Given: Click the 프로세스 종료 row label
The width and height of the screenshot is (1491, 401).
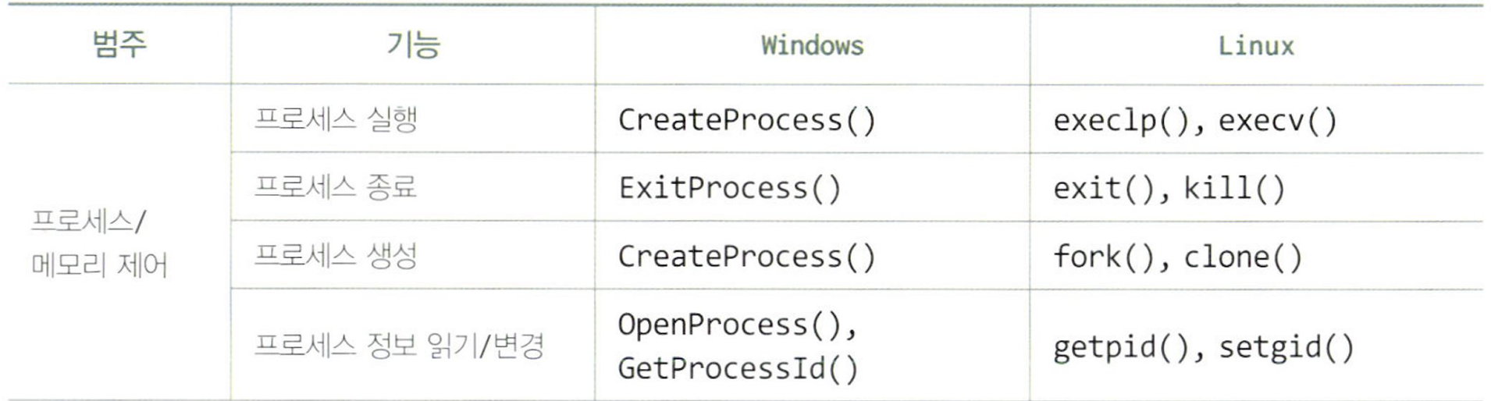Looking at the screenshot, I should tap(336, 187).
